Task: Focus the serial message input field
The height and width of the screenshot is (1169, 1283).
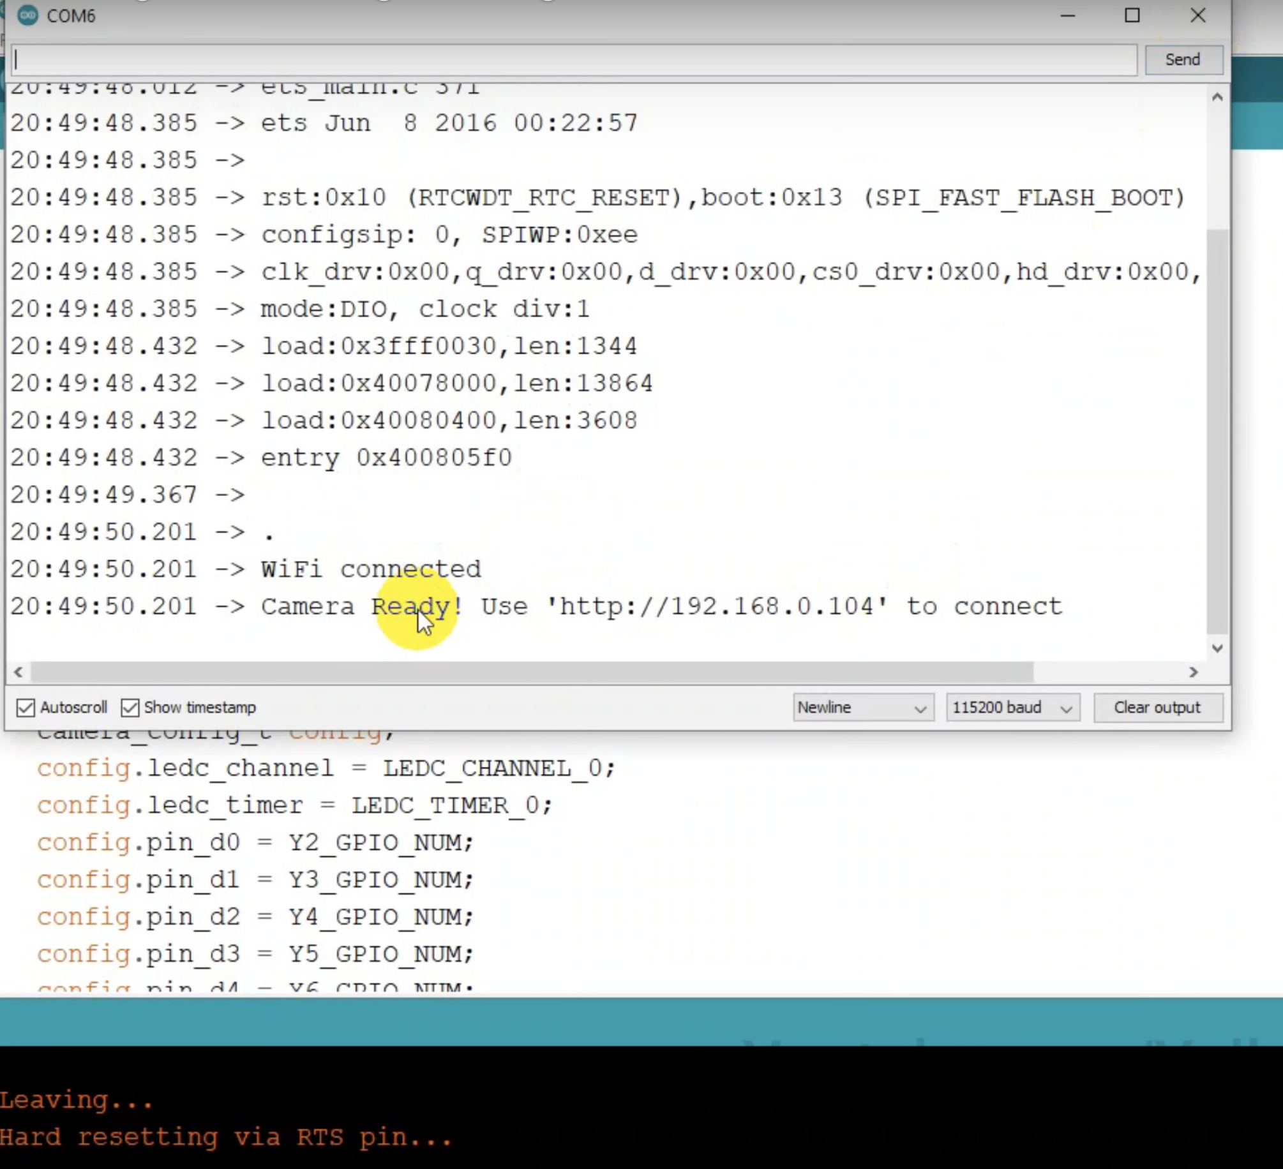Action: coord(573,60)
